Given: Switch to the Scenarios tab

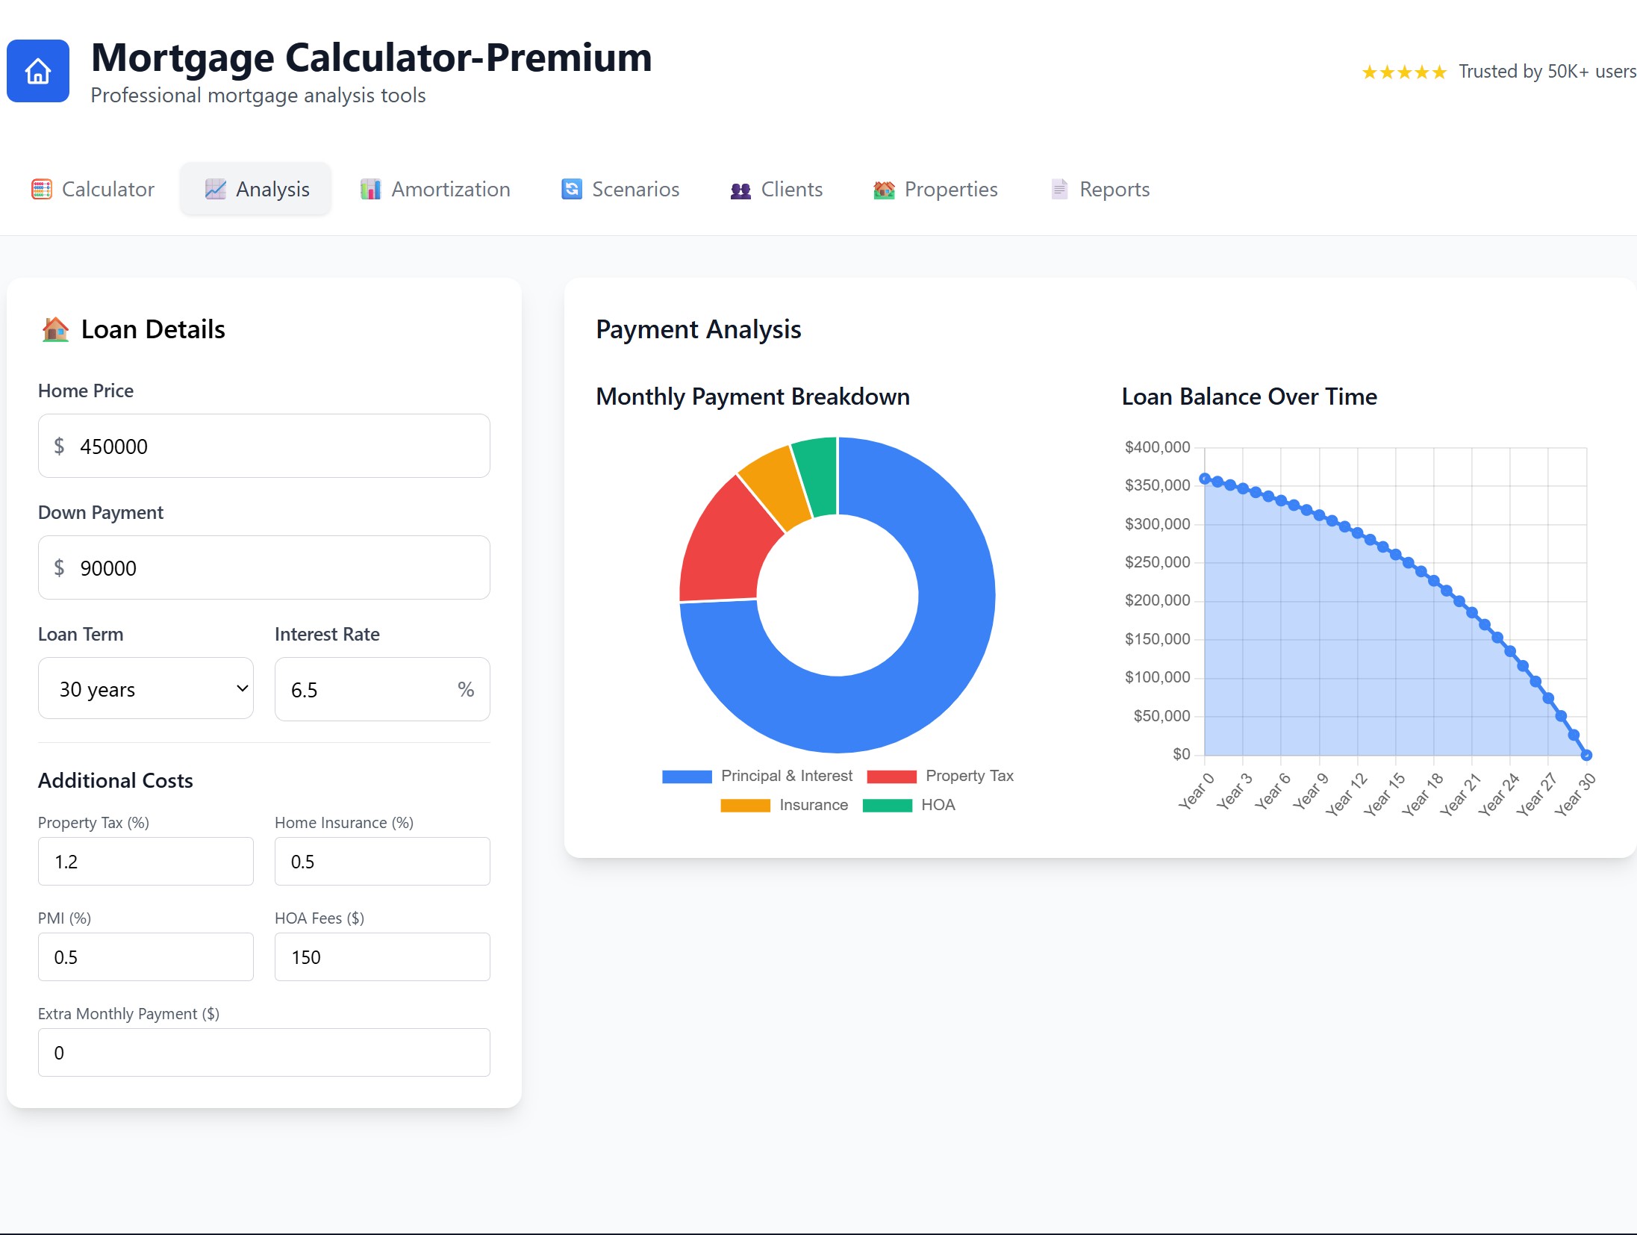Looking at the screenshot, I should [x=620, y=189].
